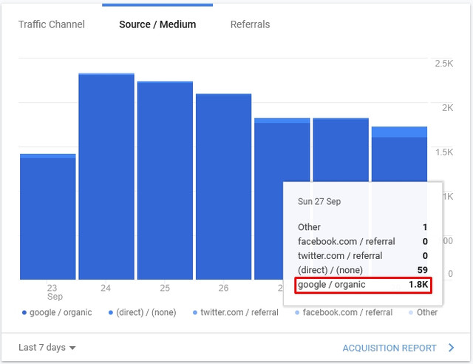The height and width of the screenshot is (364, 473).
Task: Click the bar for 24 Sep
Action: click(x=106, y=176)
